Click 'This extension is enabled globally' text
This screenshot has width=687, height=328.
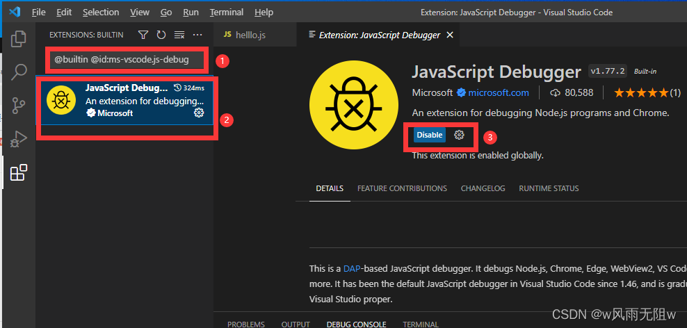(478, 156)
